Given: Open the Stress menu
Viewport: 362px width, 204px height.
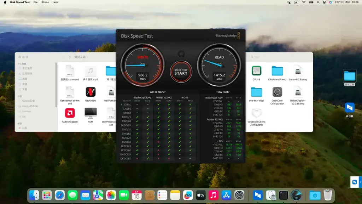Looking at the screenshot, I should [45, 2].
